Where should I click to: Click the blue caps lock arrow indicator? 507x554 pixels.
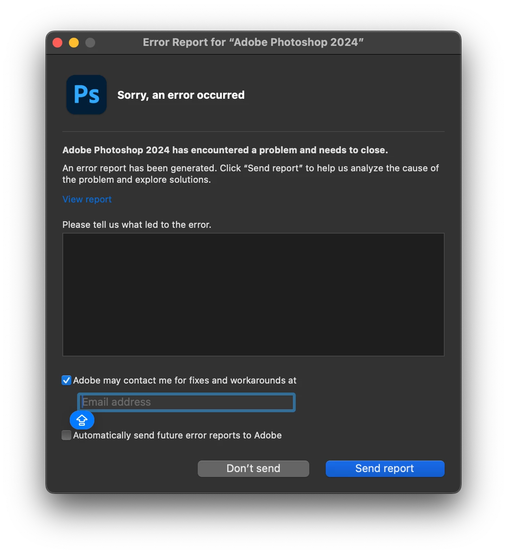[82, 420]
